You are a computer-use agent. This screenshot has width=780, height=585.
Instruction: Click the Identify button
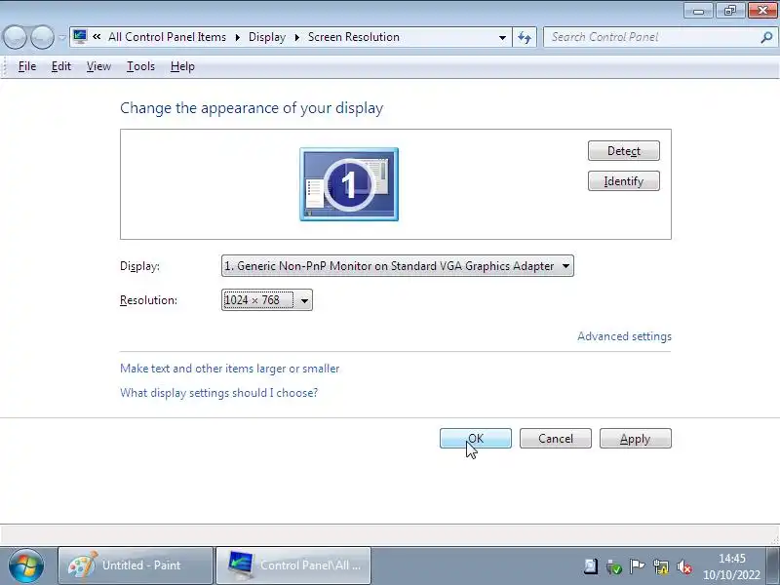(624, 181)
